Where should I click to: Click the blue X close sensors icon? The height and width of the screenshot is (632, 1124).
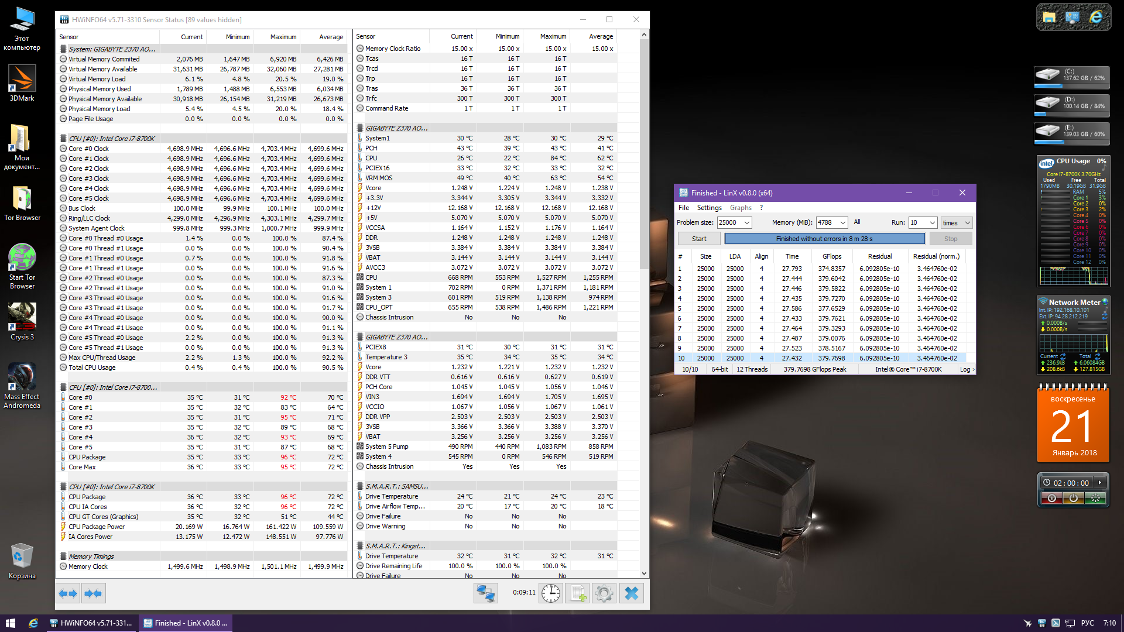point(631,593)
